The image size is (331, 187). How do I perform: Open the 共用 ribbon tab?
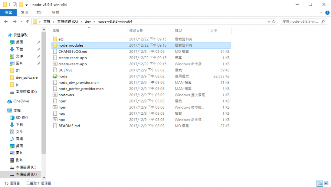coord(40,13)
